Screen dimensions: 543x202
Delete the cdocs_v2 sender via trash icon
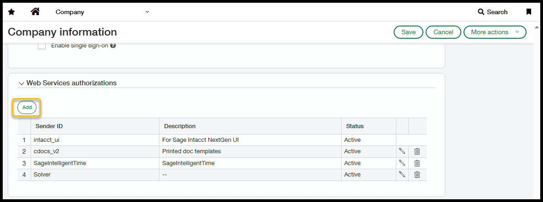coord(417,151)
